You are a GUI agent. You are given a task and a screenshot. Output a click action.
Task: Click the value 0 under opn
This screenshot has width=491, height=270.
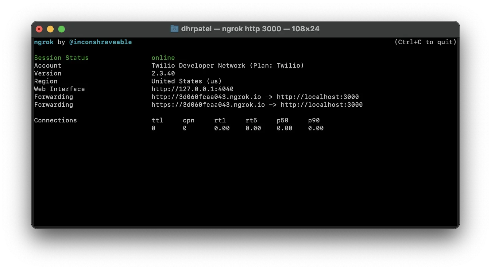tap(185, 128)
